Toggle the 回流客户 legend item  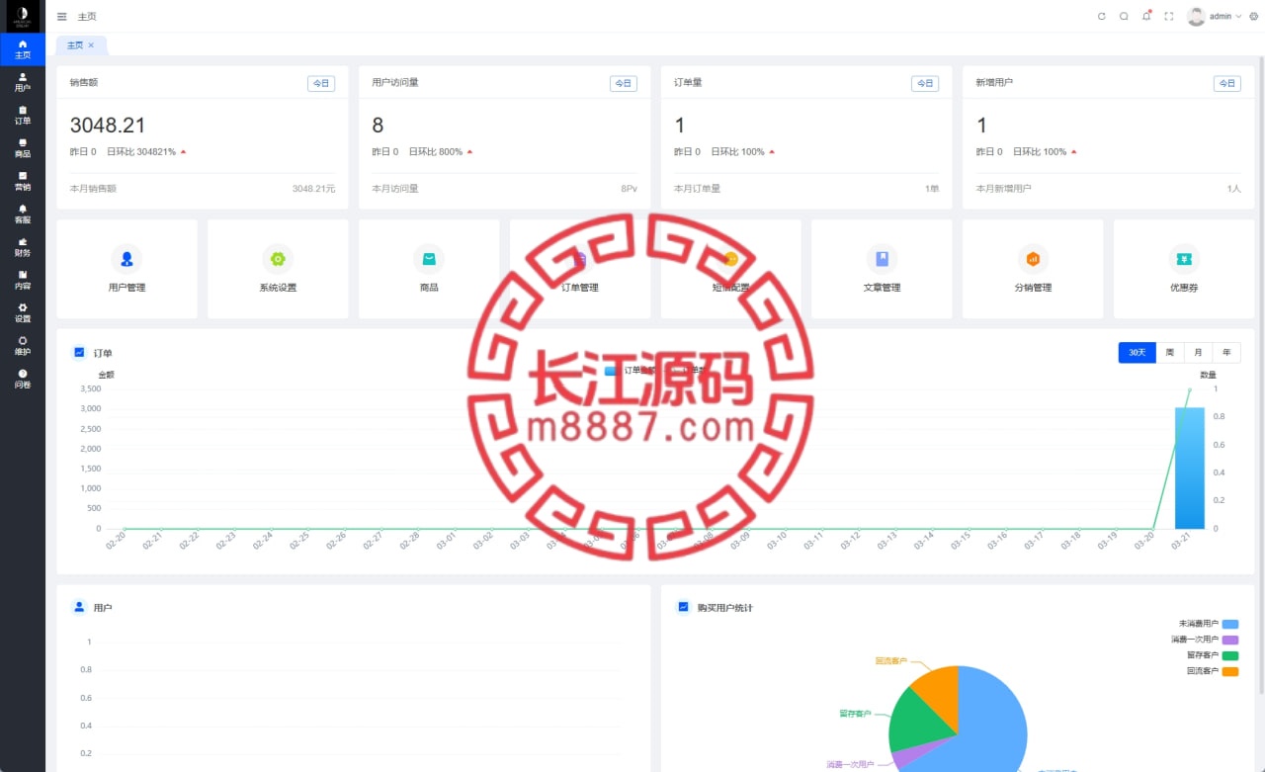(x=1213, y=671)
